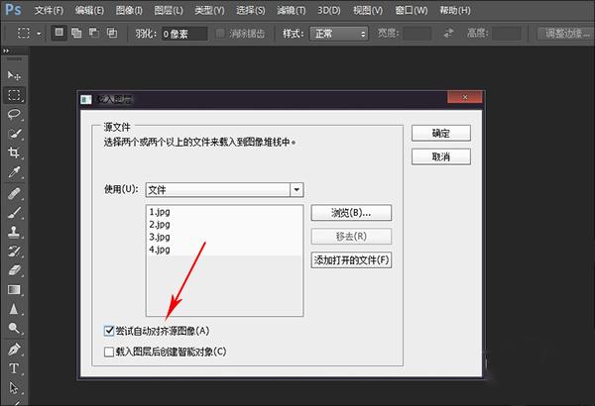Open the 帮助(H) menu
The width and height of the screenshot is (595, 406).
click(454, 10)
